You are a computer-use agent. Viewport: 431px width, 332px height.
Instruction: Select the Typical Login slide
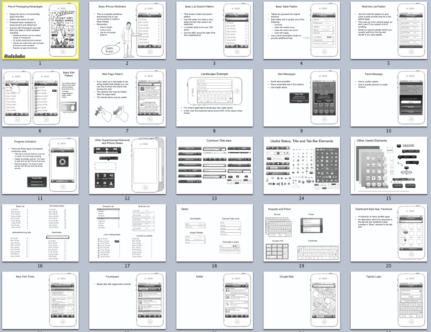(389, 301)
